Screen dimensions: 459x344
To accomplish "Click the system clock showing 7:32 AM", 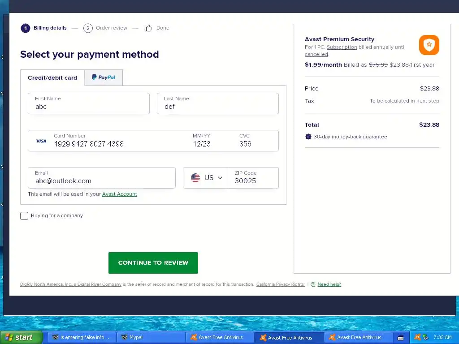I will click(x=442, y=337).
